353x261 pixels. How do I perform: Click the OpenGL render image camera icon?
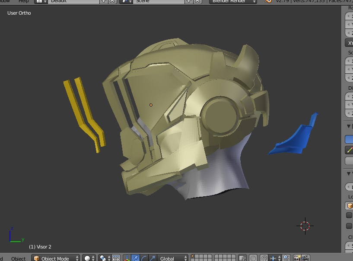point(297,258)
